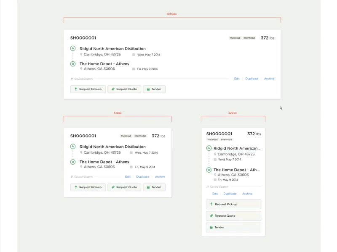The width and height of the screenshot is (337, 252).
Task: Click the B stop marker in the narrowest card
Action: (209, 170)
